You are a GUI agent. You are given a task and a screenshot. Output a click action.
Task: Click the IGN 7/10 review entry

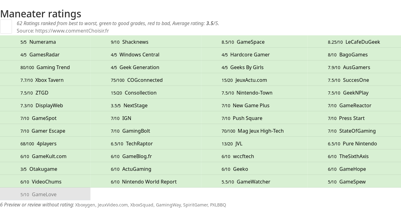[146, 118]
